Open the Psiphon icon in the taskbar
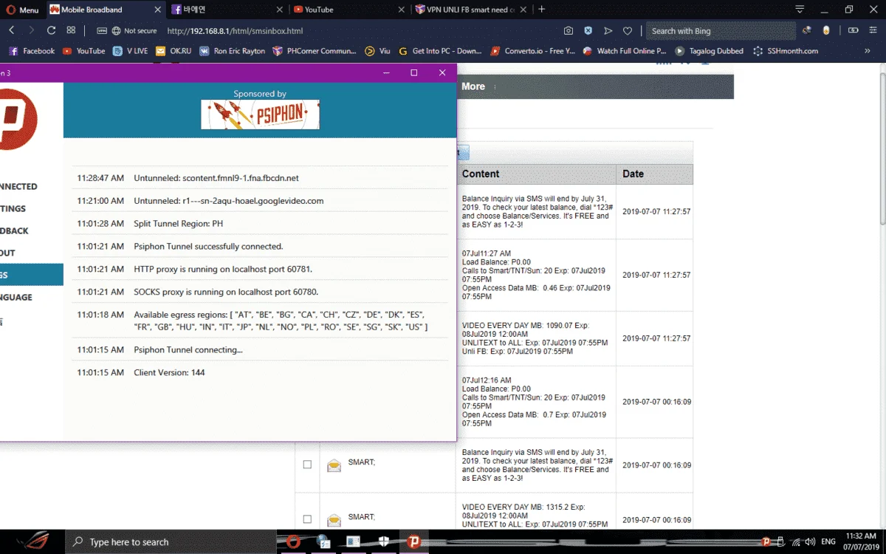 [x=414, y=541]
